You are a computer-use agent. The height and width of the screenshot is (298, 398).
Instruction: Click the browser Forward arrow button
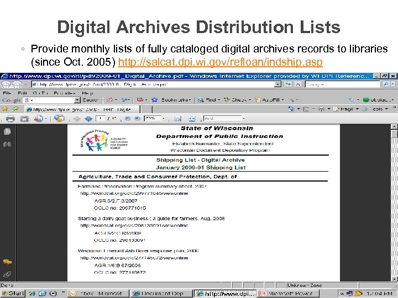[17, 84]
